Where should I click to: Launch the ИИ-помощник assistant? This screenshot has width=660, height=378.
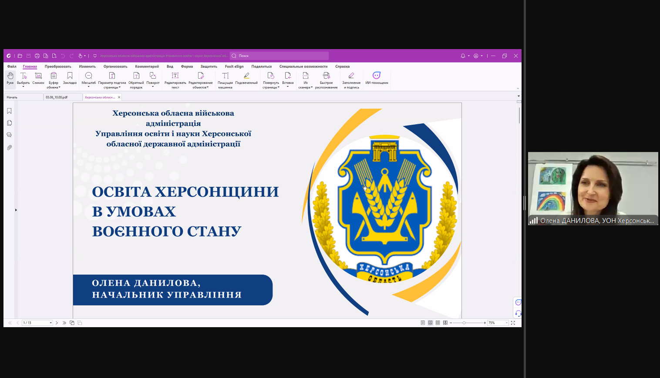[x=377, y=78]
